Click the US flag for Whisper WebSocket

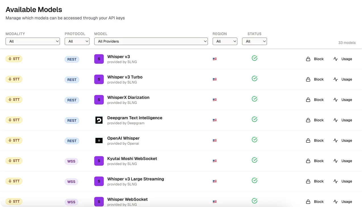click(215, 202)
